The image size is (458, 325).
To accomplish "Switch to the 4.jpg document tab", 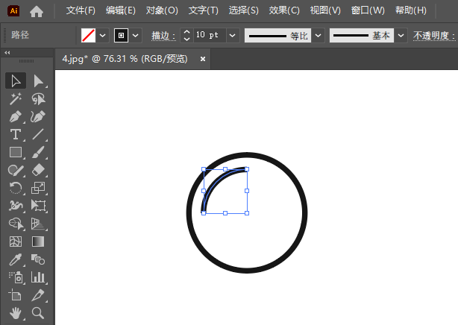I will pyautogui.click(x=125, y=59).
